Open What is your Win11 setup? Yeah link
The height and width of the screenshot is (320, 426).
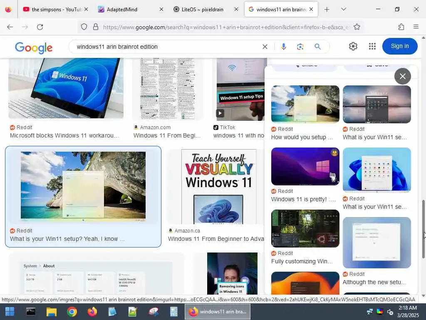click(67, 239)
